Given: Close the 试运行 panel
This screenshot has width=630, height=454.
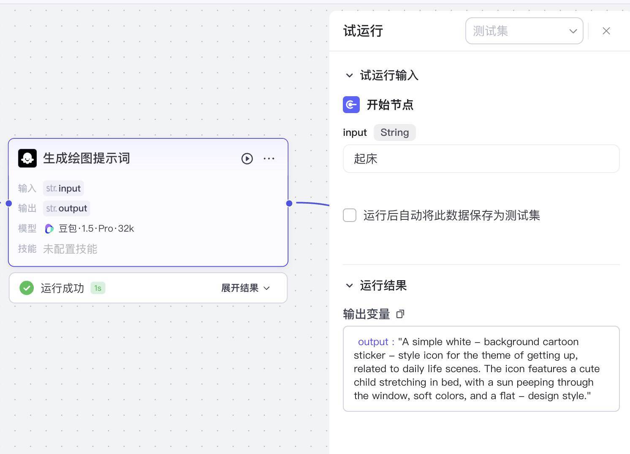Looking at the screenshot, I should coord(606,31).
